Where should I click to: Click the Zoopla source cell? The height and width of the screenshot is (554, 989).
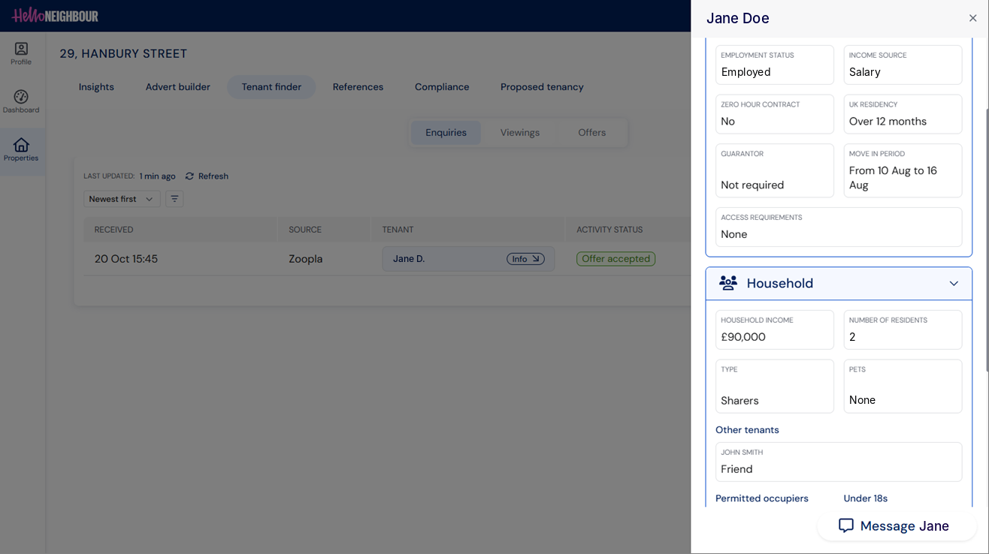click(306, 259)
